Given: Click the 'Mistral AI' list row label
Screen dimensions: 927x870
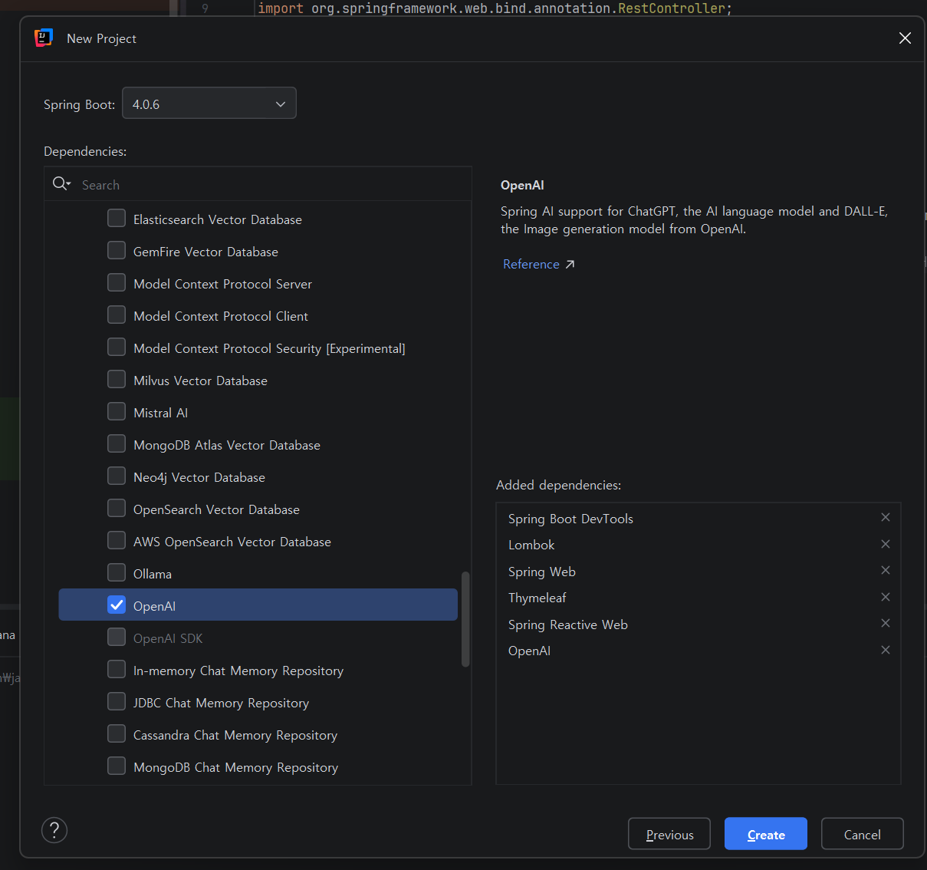Looking at the screenshot, I should (160, 413).
